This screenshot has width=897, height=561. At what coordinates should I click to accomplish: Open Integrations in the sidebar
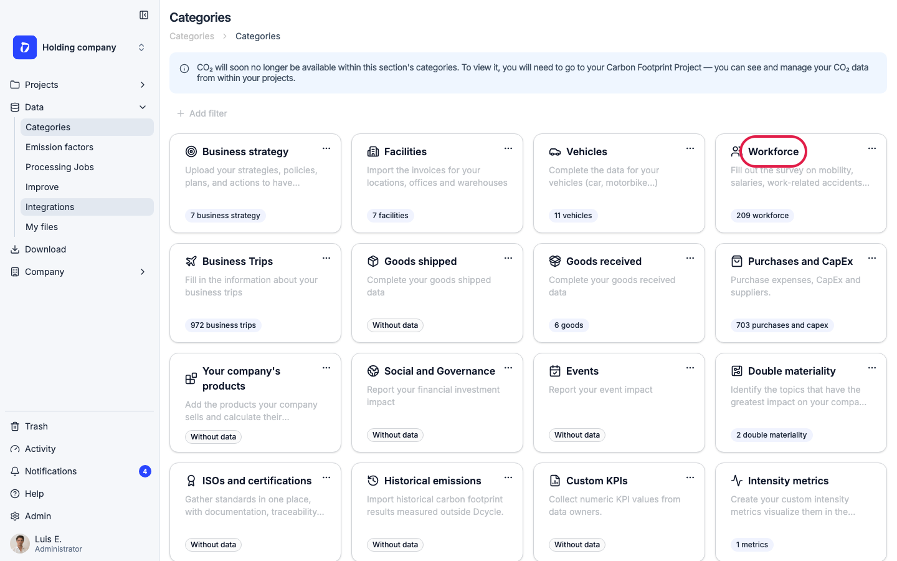tap(87, 207)
